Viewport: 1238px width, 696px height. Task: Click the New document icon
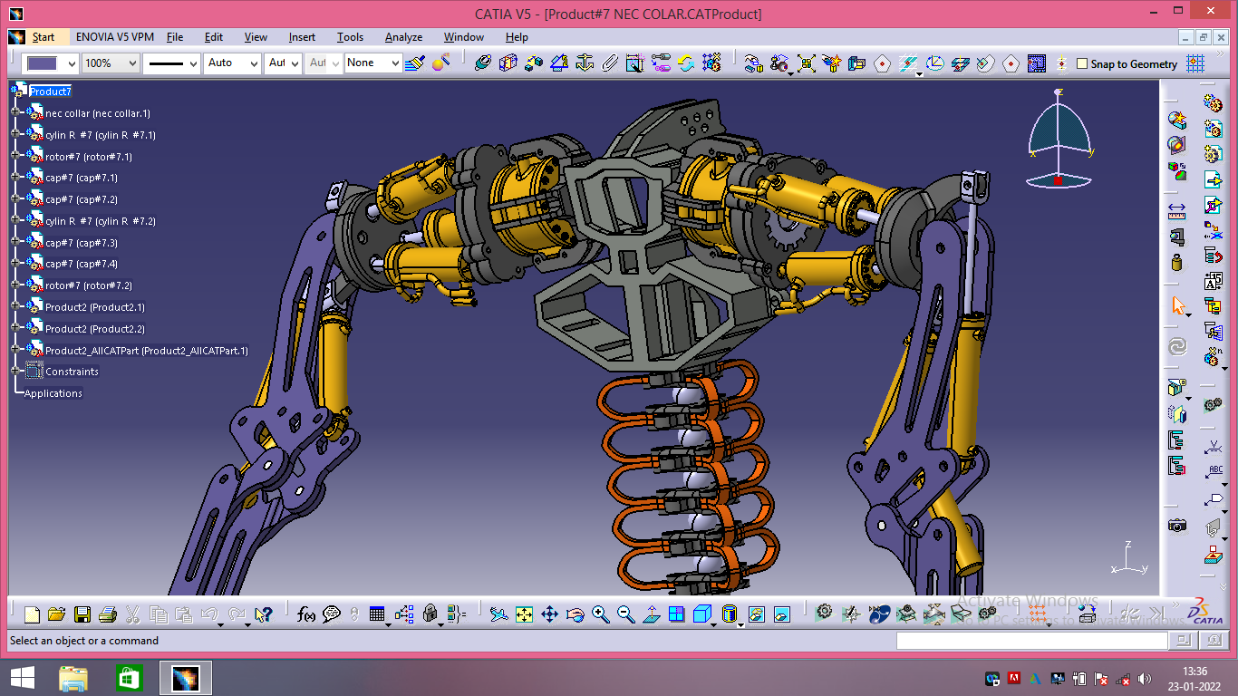tap(32, 614)
